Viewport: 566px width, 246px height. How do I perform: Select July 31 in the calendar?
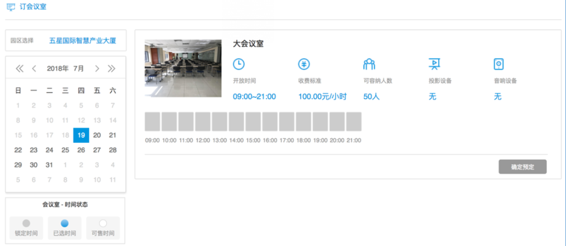point(50,165)
